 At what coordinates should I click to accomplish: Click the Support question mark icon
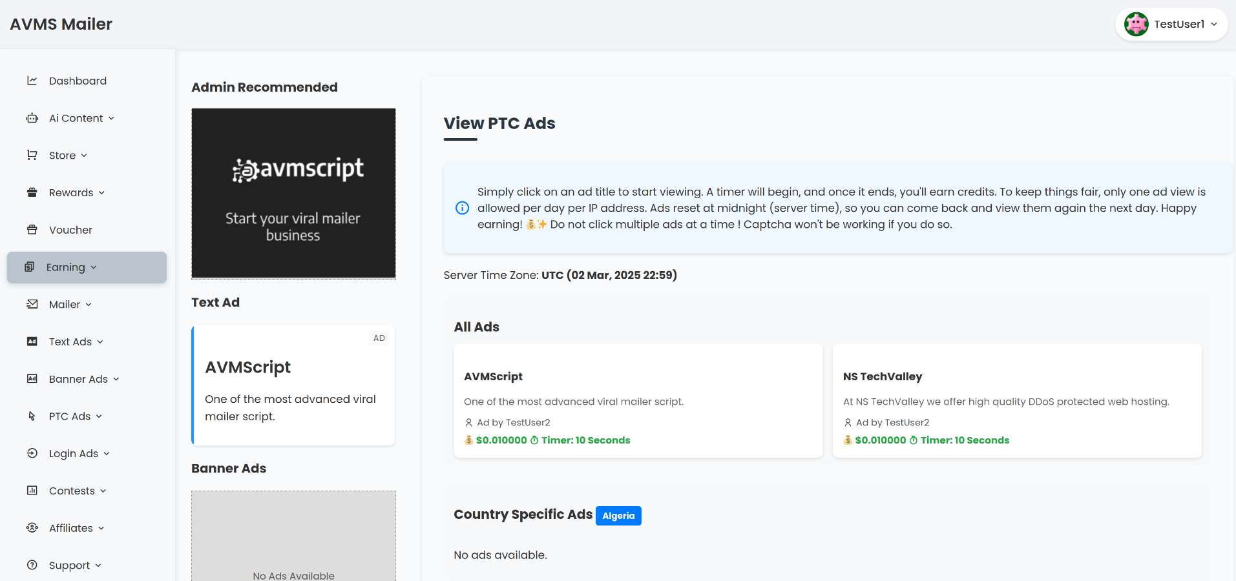[x=32, y=565]
